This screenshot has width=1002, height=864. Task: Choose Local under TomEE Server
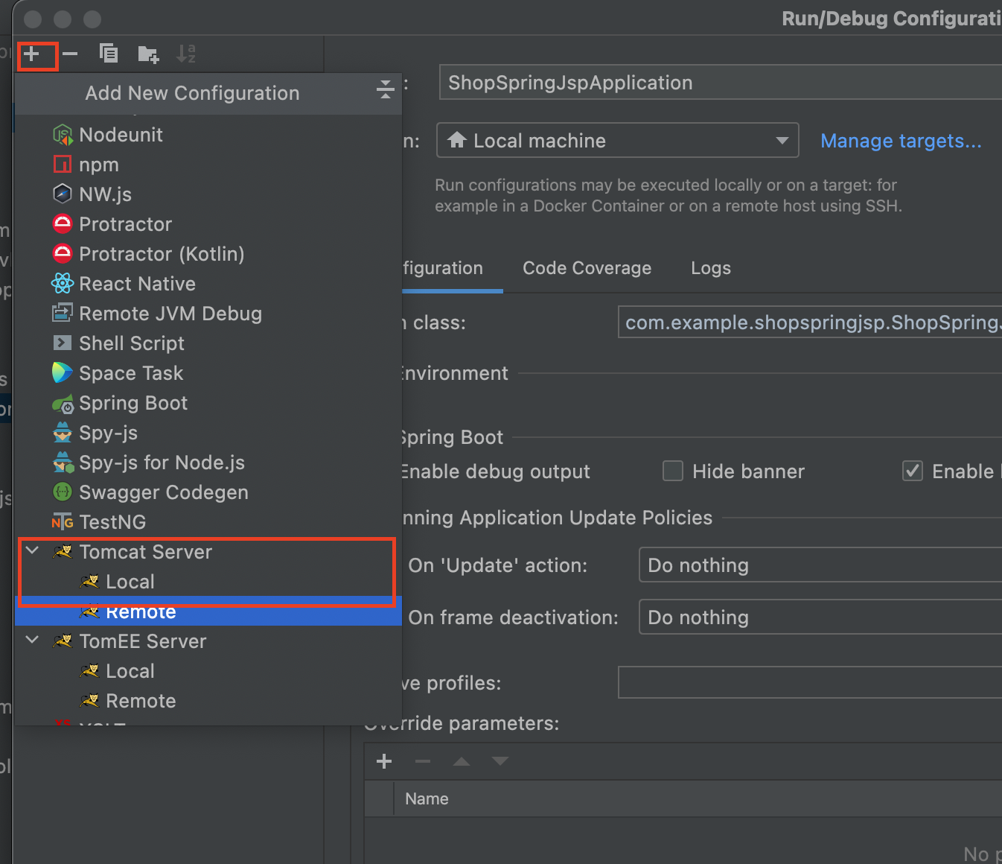pos(130,671)
